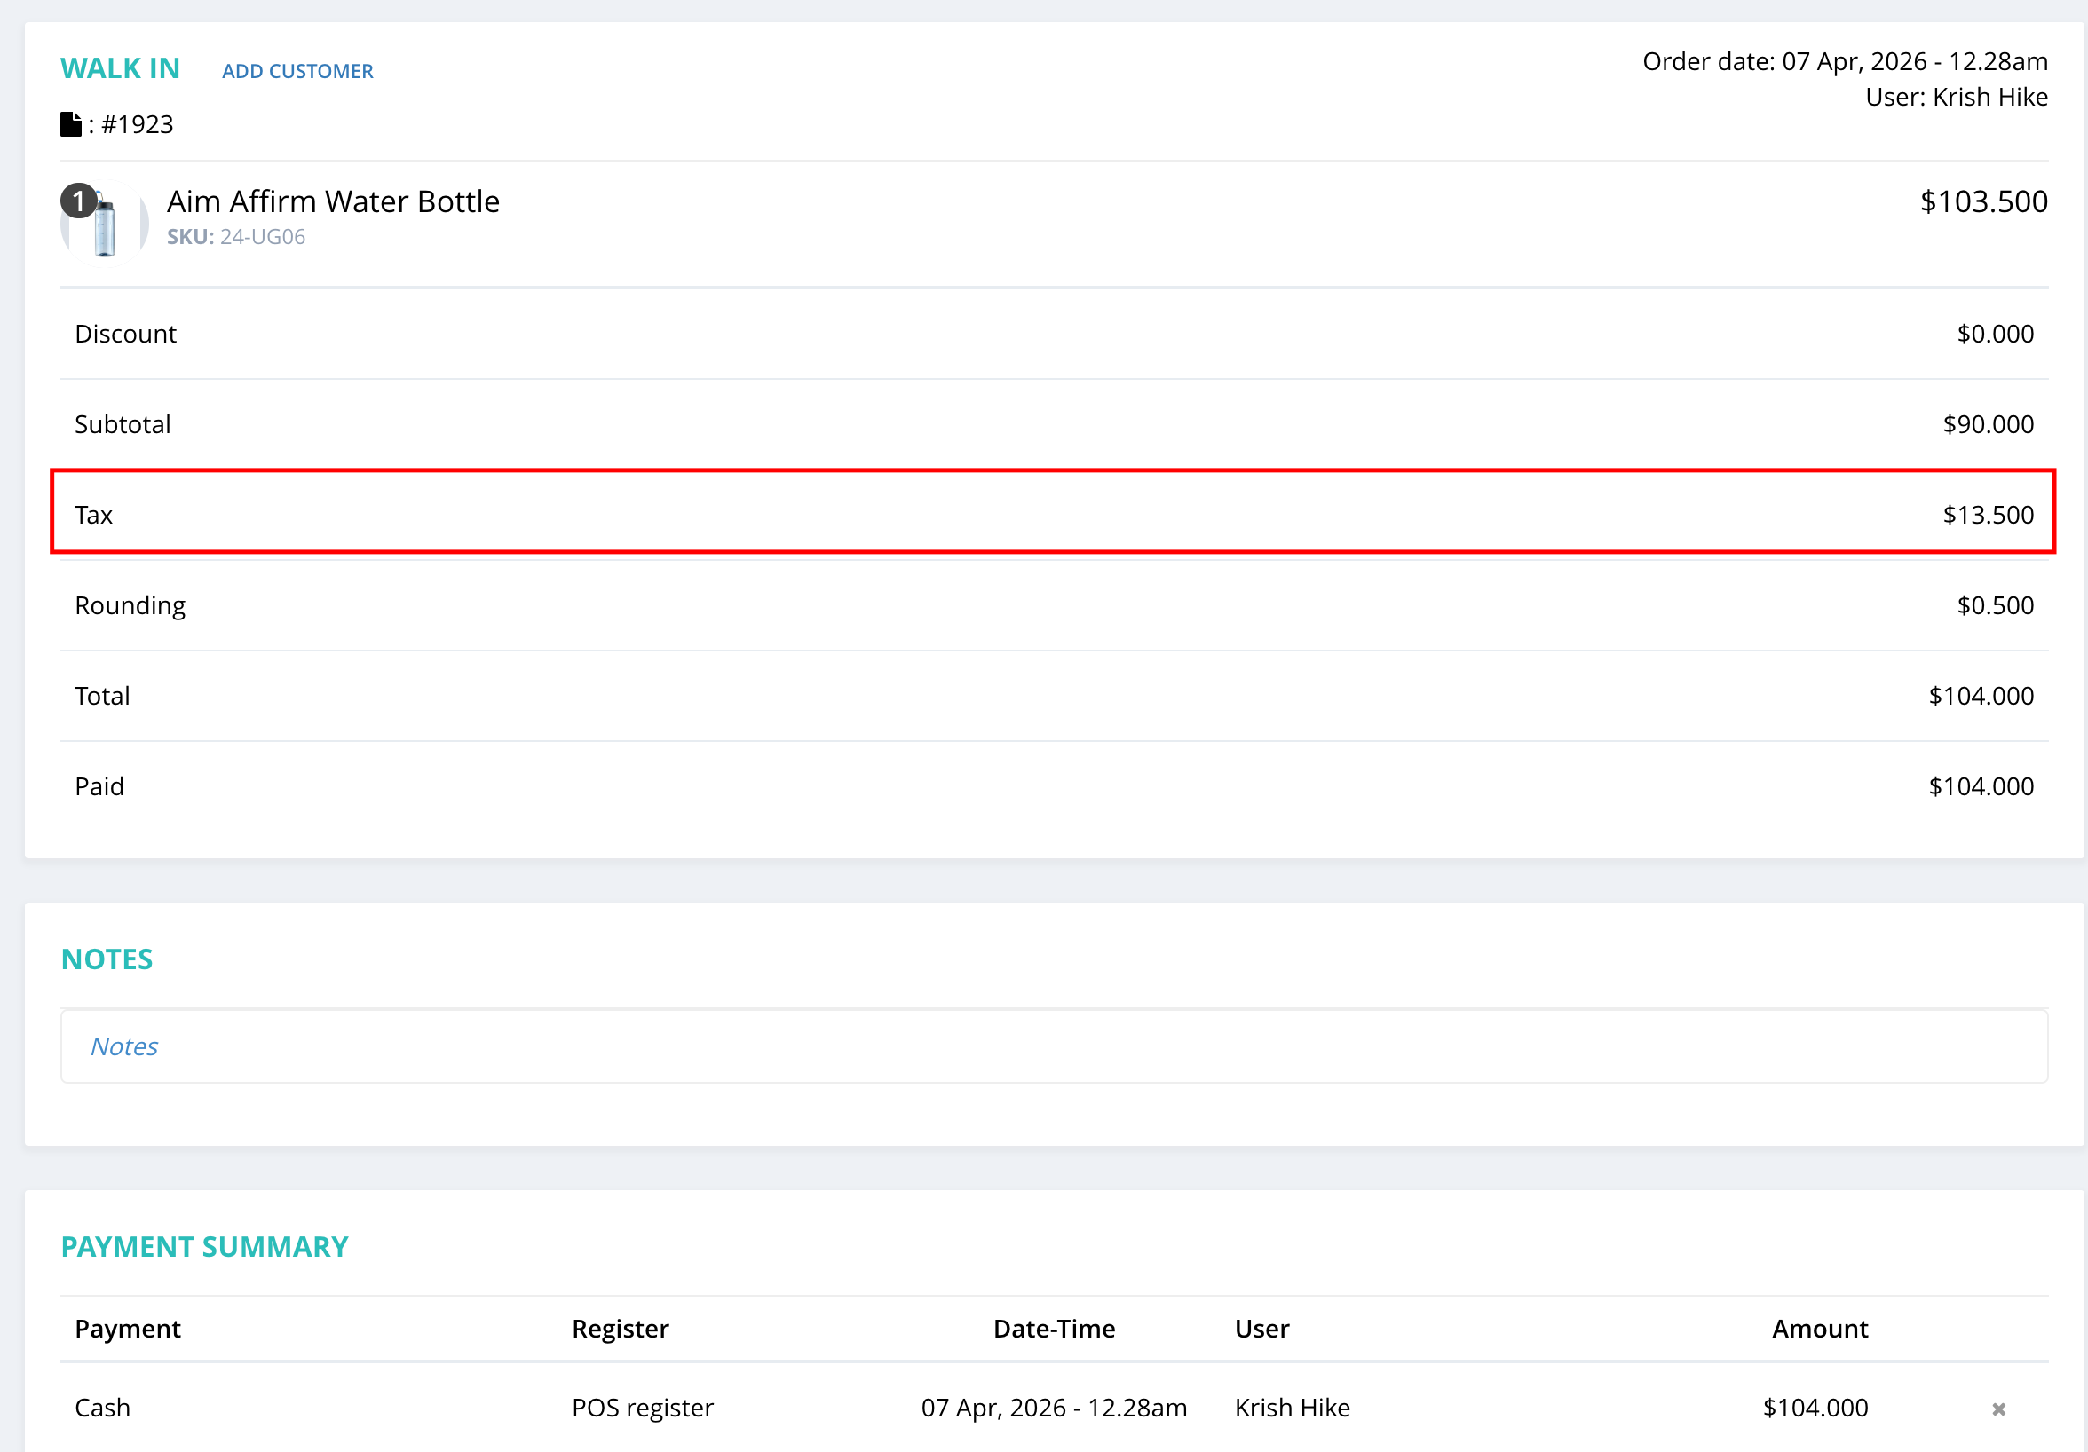Click the Payment column header

pyautogui.click(x=127, y=1329)
